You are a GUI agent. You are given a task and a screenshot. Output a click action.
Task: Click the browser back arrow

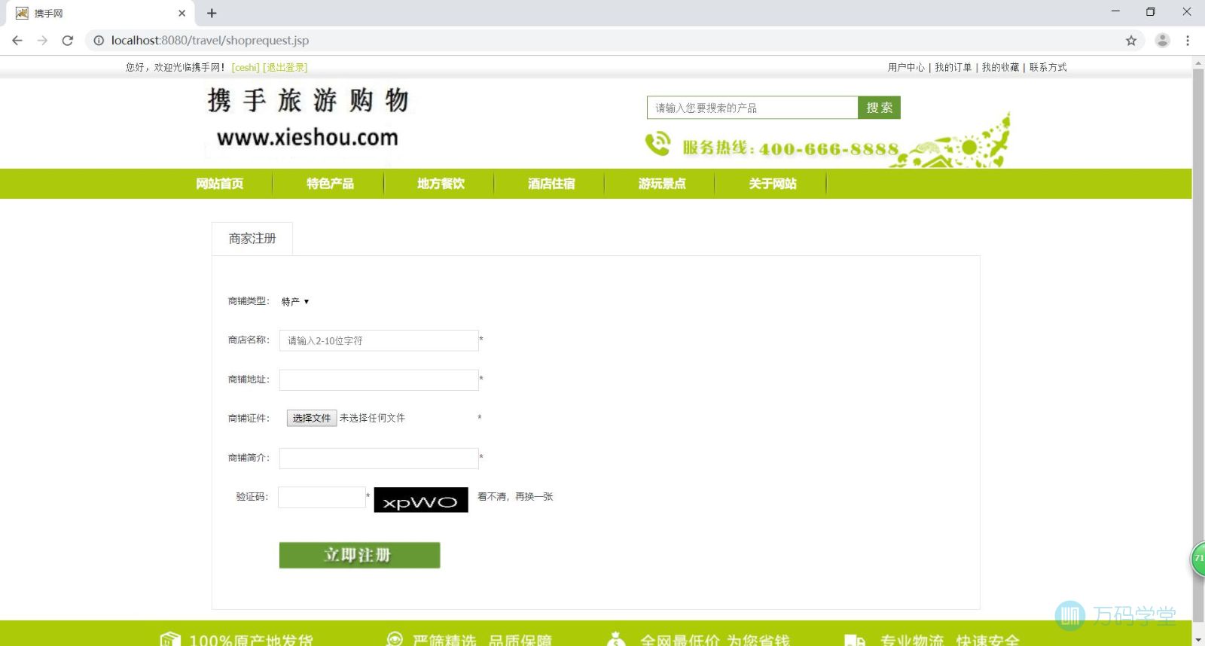tap(17, 41)
